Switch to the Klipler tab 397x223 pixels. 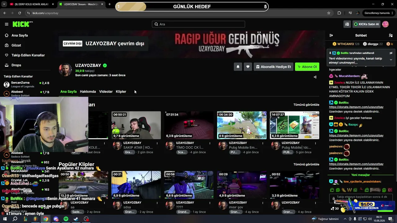pos(121,92)
